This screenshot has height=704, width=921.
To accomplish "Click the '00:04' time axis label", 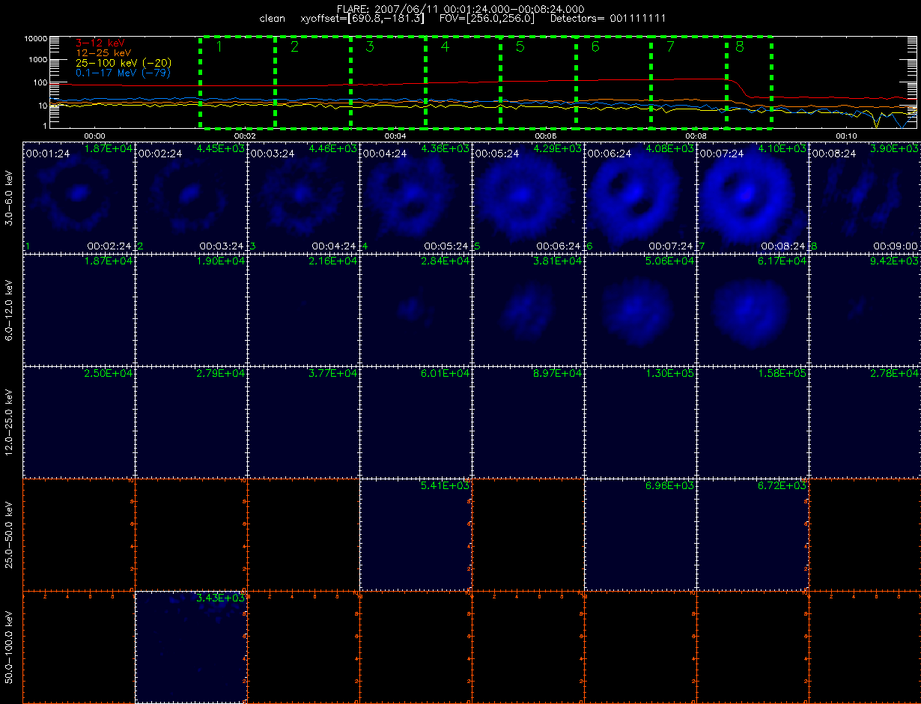I will (395, 136).
